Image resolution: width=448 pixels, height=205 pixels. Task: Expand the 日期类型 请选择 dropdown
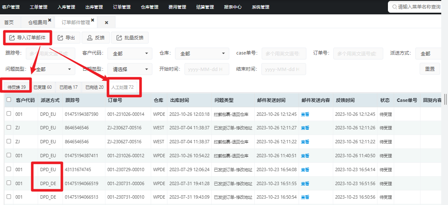[x=130, y=69]
